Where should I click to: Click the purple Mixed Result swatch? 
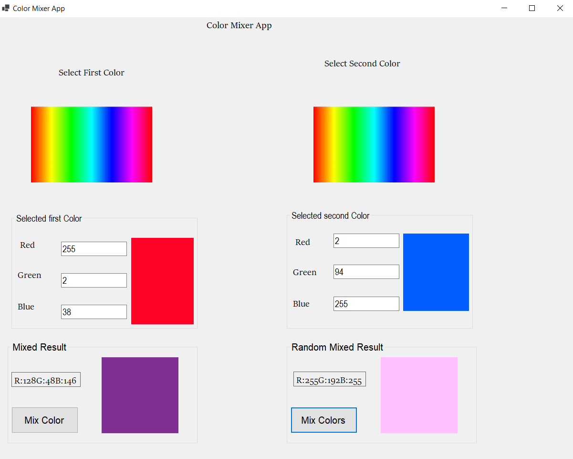[140, 395]
